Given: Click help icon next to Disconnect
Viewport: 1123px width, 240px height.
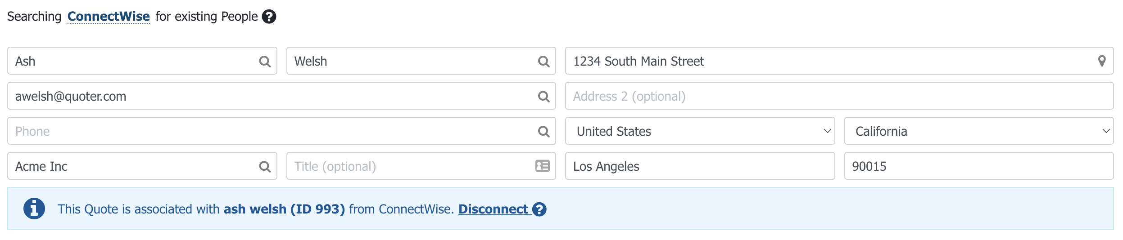Looking at the screenshot, I should tap(539, 209).
